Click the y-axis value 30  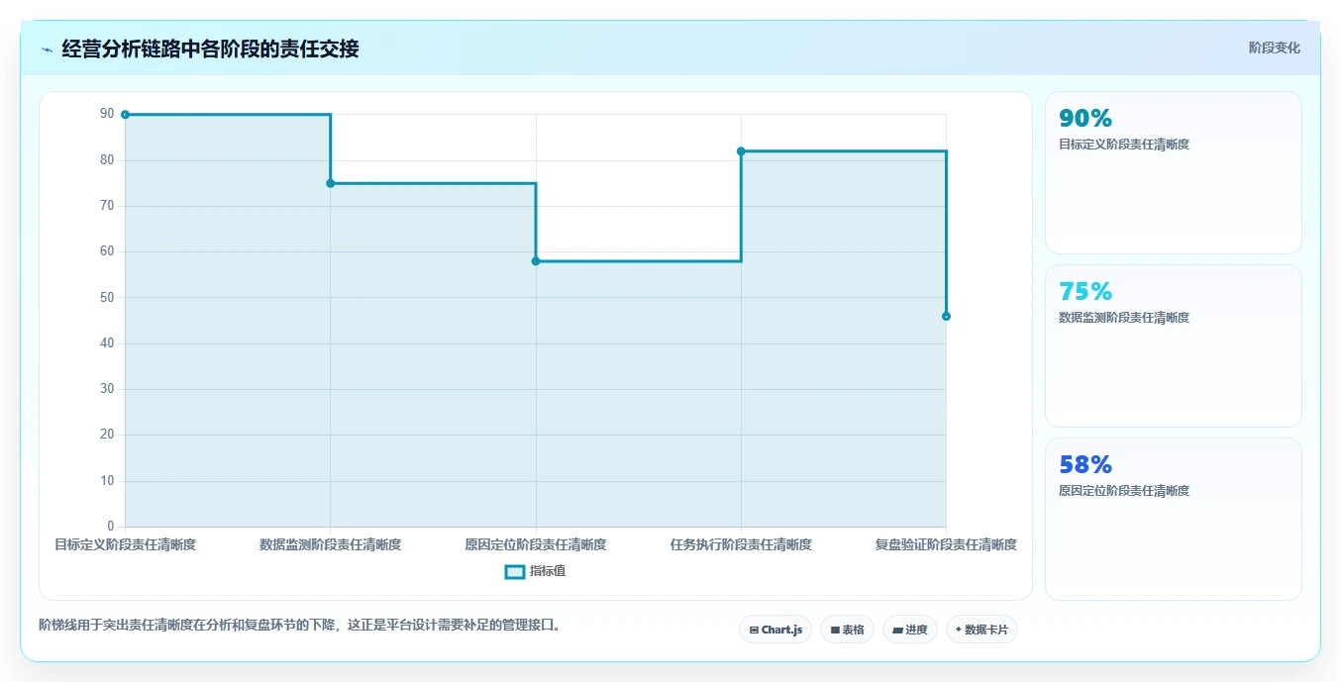tap(107, 388)
